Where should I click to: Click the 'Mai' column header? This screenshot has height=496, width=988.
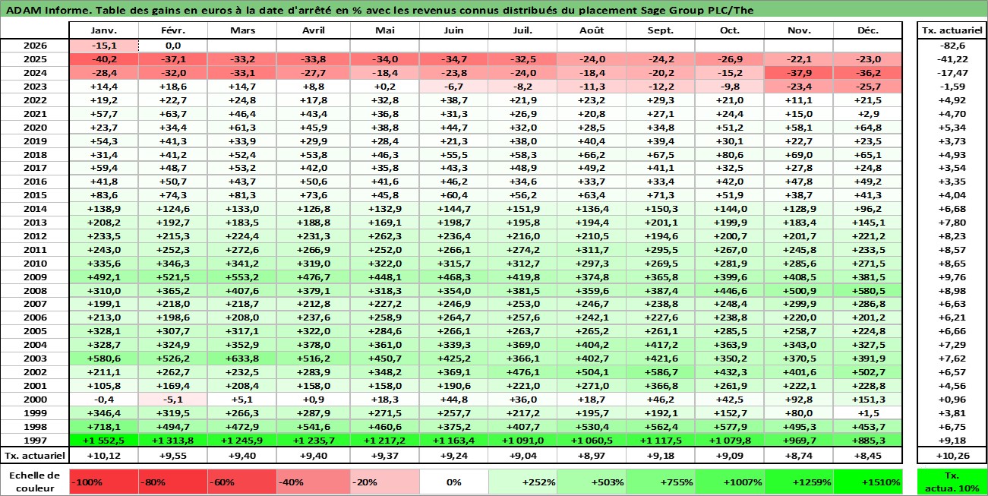384,30
